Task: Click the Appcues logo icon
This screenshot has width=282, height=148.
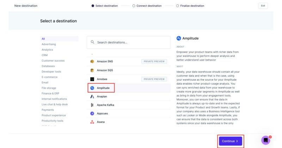Action: coord(92,113)
